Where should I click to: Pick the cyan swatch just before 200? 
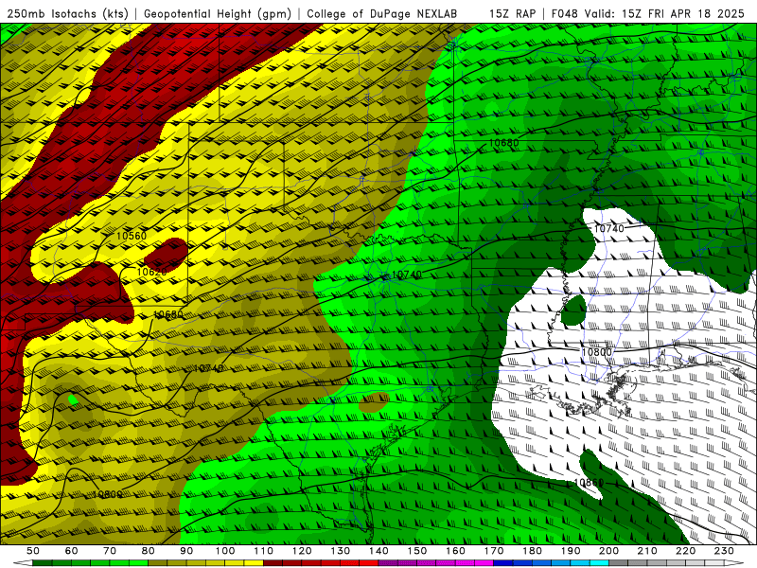tap(600, 563)
